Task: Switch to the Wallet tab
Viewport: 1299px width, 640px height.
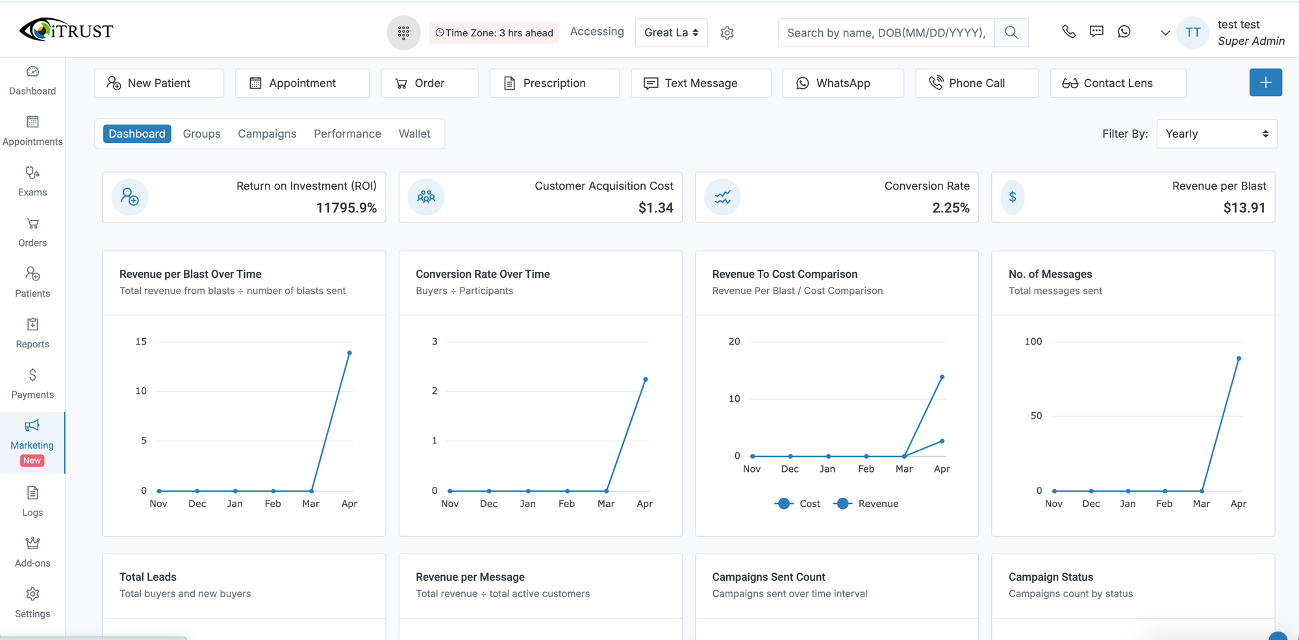Action: [x=414, y=134]
